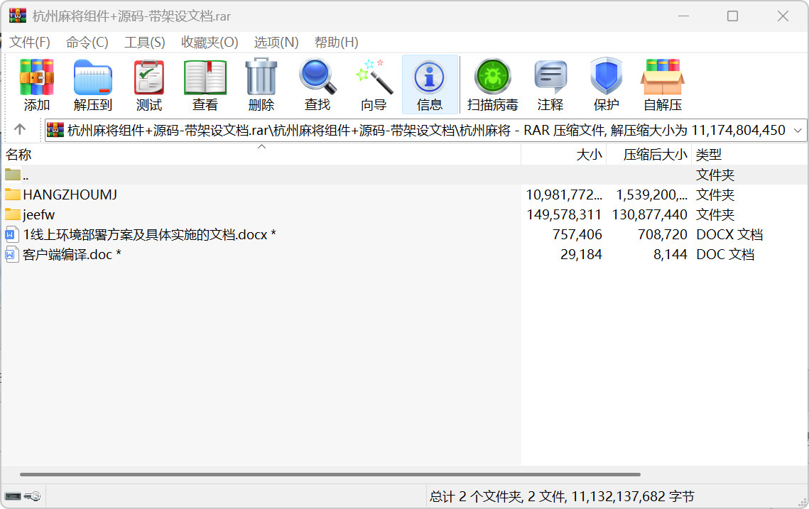
Task: Select the jeefw folder name
Action: tap(38, 214)
